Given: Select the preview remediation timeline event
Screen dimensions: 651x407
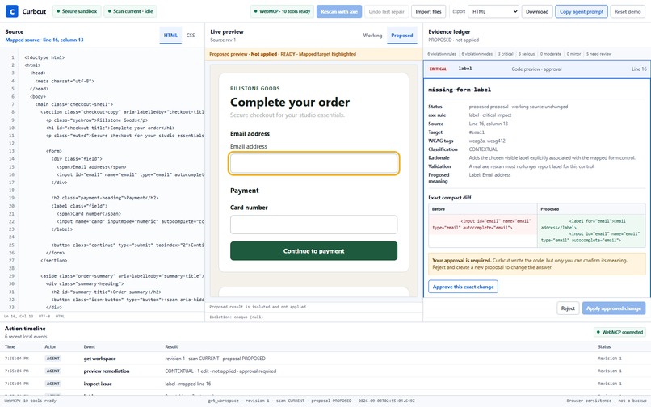Looking at the screenshot, I should pos(325,371).
